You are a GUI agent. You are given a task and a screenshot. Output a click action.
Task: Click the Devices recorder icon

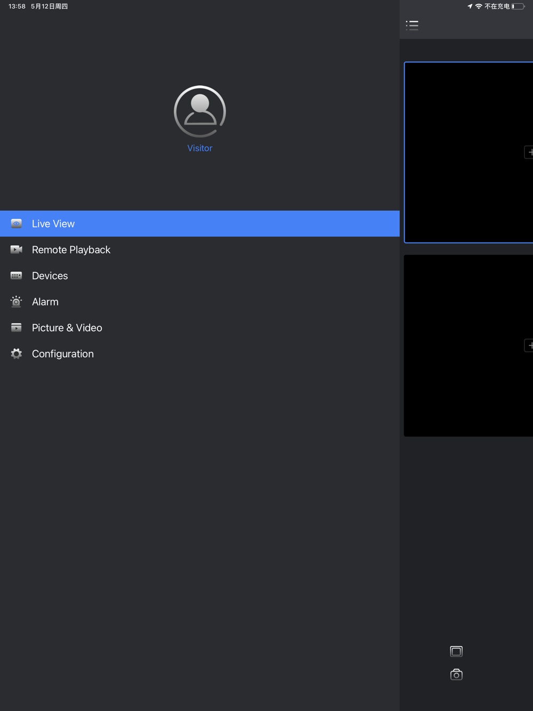coord(17,276)
